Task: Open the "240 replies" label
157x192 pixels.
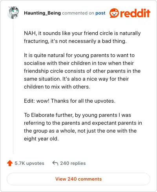Action: (x=73, y=163)
